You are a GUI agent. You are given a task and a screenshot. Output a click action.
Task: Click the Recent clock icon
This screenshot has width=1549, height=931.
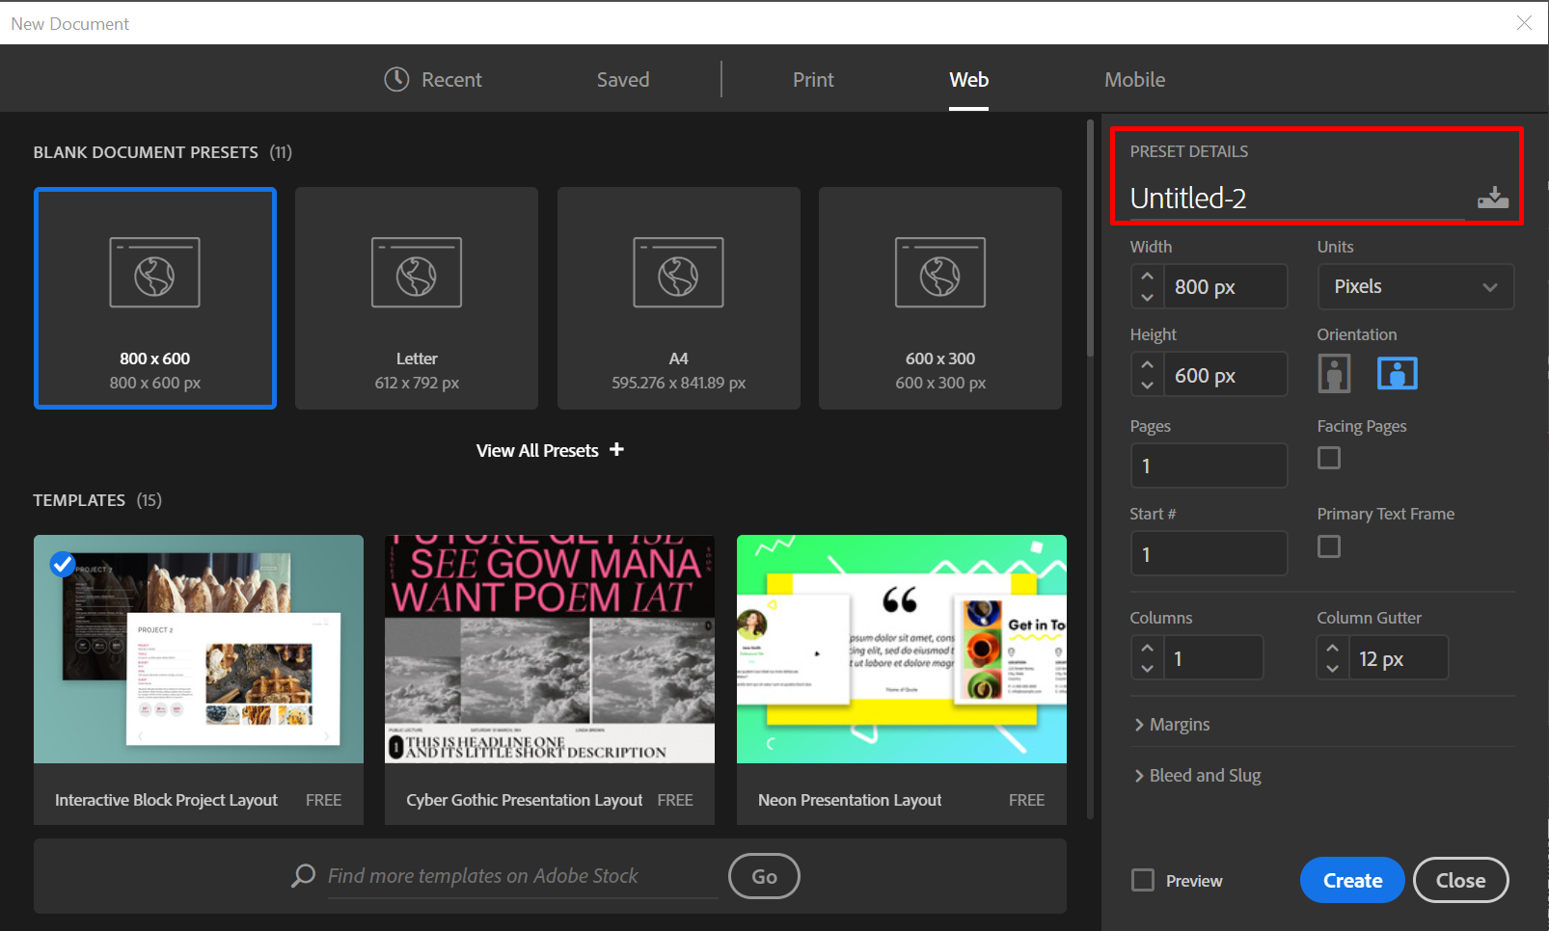(x=396, y=79)
